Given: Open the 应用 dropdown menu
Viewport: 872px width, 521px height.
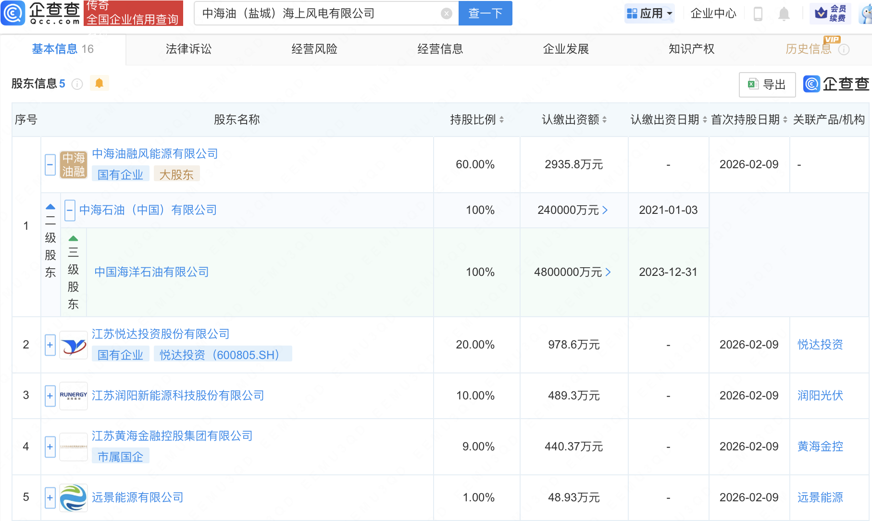Looking at the screenshot, I should coord(650,13).
